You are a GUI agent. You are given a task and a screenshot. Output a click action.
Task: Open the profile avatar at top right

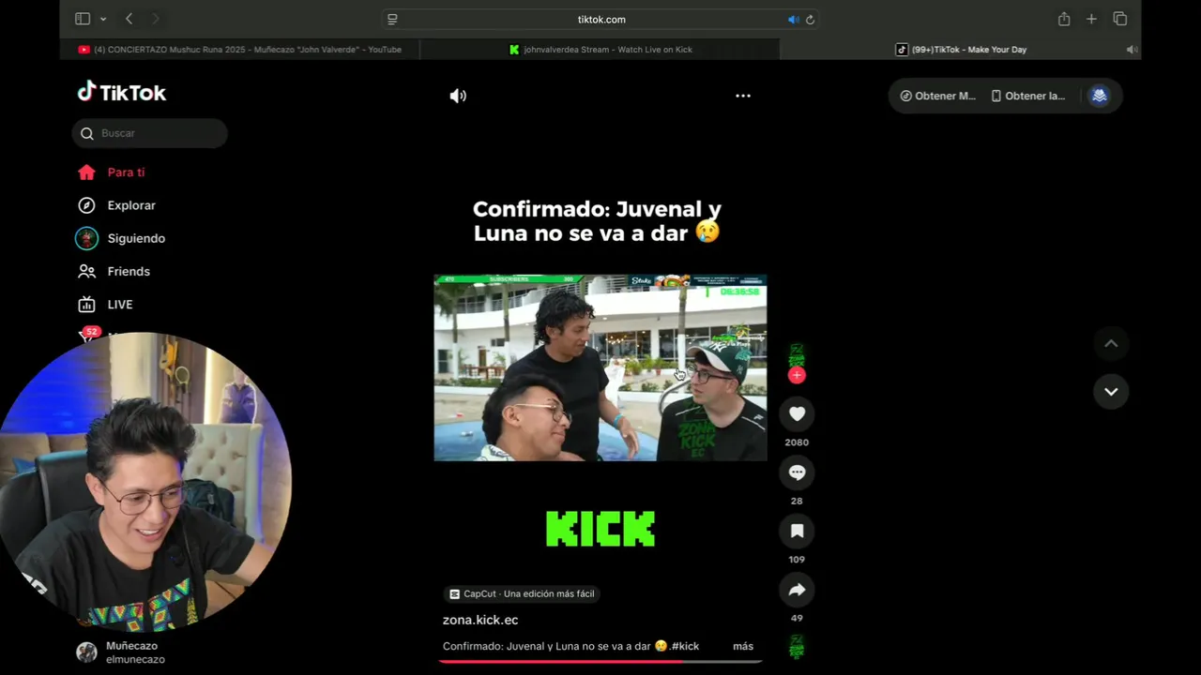click(1099, 96)
